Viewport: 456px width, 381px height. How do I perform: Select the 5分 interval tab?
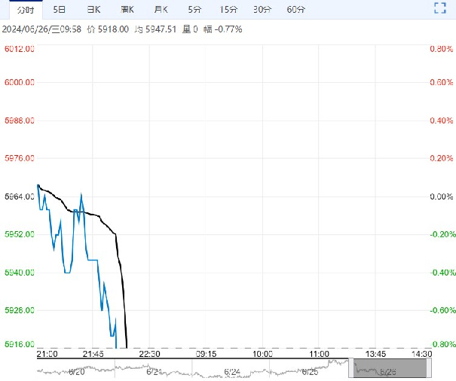point(194,10)
